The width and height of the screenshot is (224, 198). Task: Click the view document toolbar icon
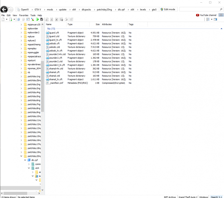point(52,19)
